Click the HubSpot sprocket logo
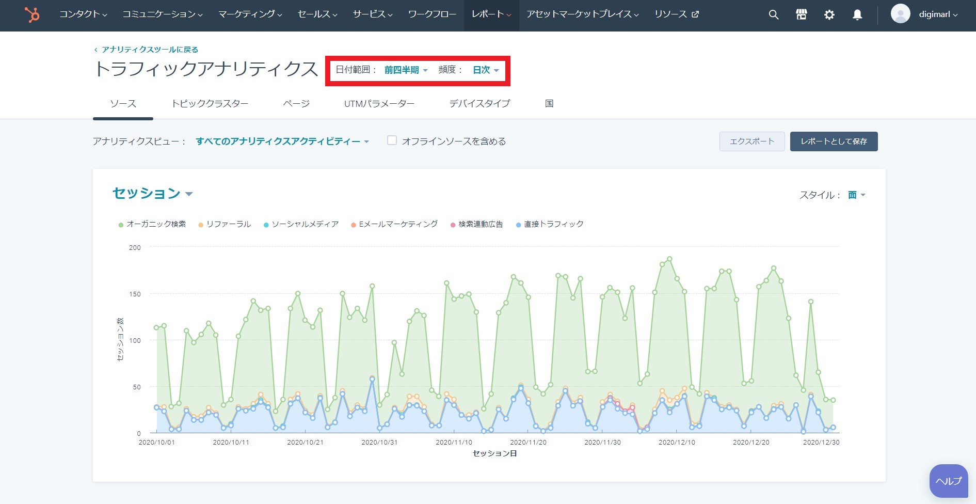 point(32,15)
